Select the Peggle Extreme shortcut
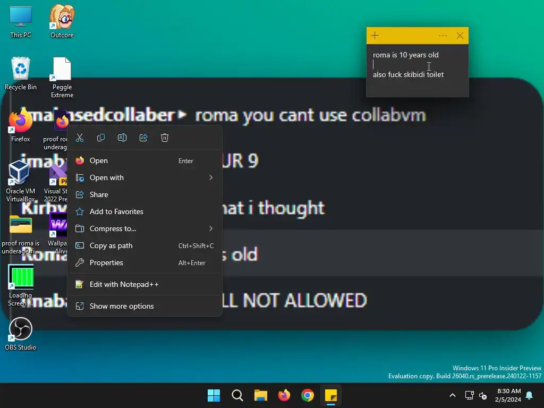This screenshot has height=408, width=544. (x=62, y=78)
